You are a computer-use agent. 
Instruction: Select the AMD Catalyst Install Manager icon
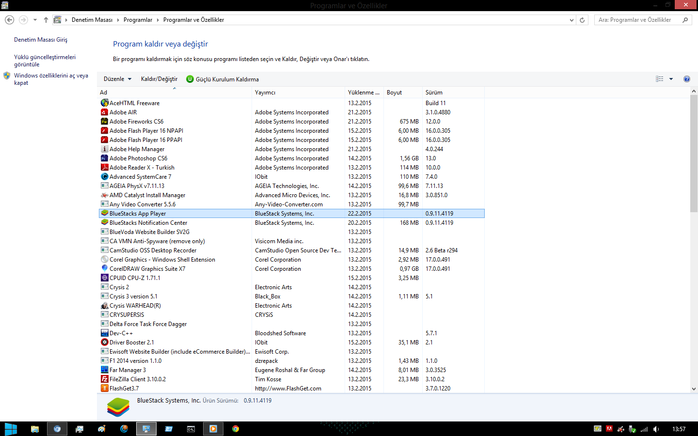tap(104, 195)
